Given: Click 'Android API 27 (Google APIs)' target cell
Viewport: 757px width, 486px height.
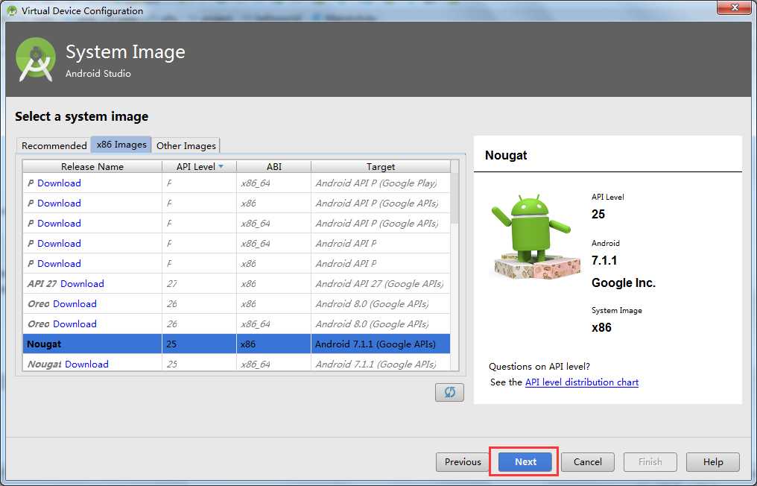Looking at the screenshot, I should (x=379, y=283).
